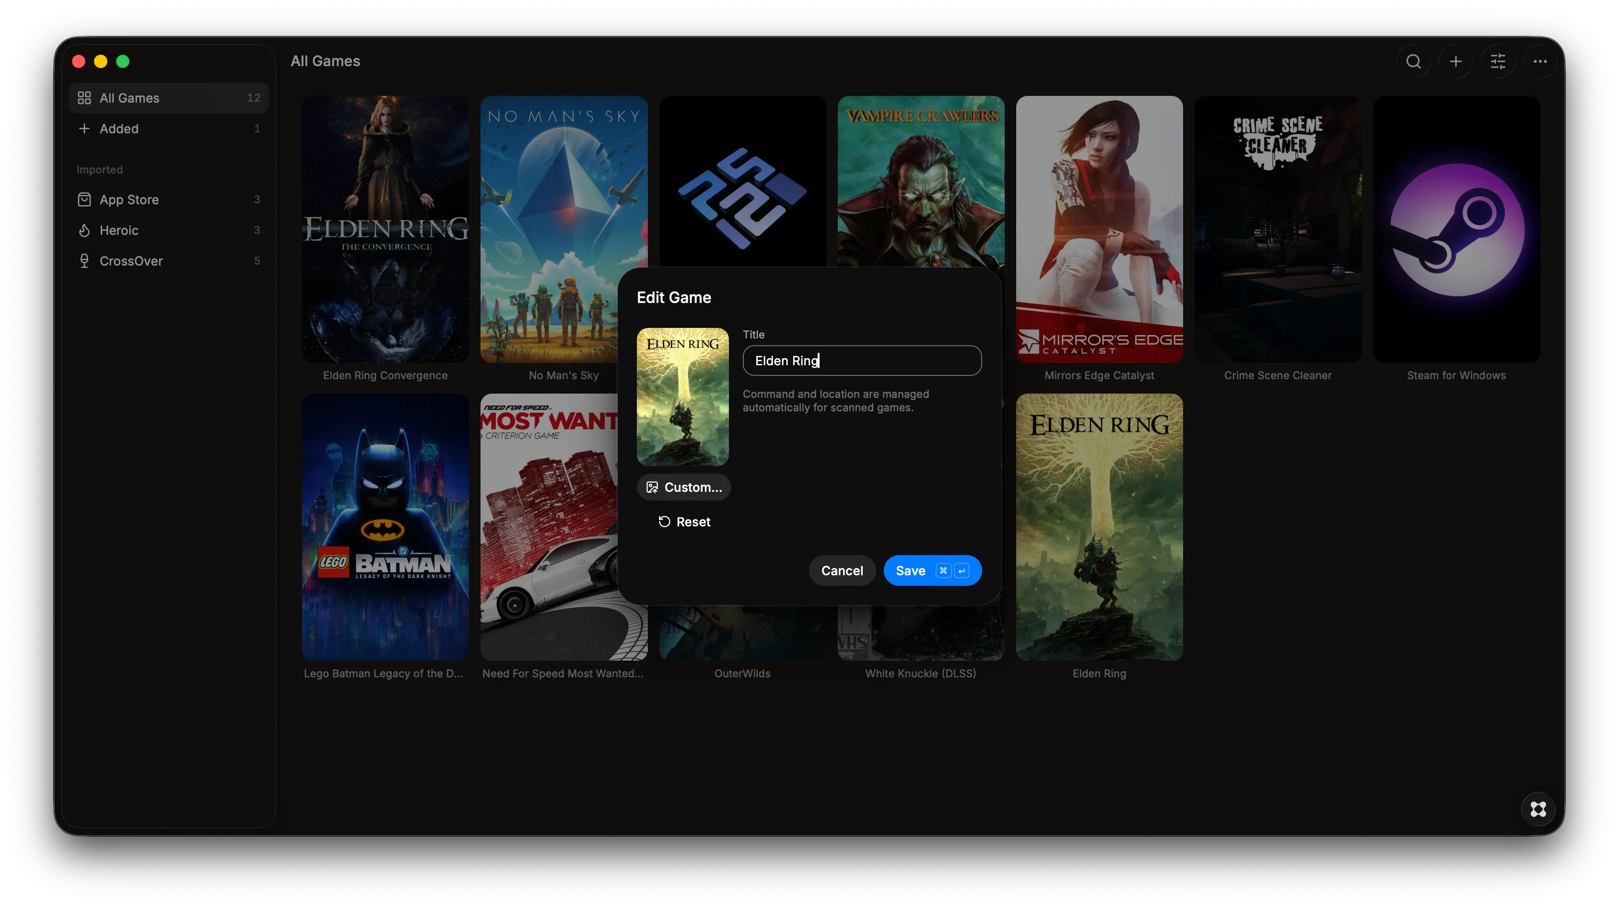Image resolution: width=1619 pixels, height=907 pixels.
Task: Focus the Title text field
Action: (862, 360)
